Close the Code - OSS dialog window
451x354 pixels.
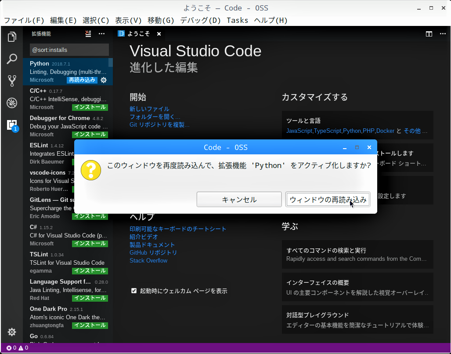pyautogui.click(x=369, y=147)
